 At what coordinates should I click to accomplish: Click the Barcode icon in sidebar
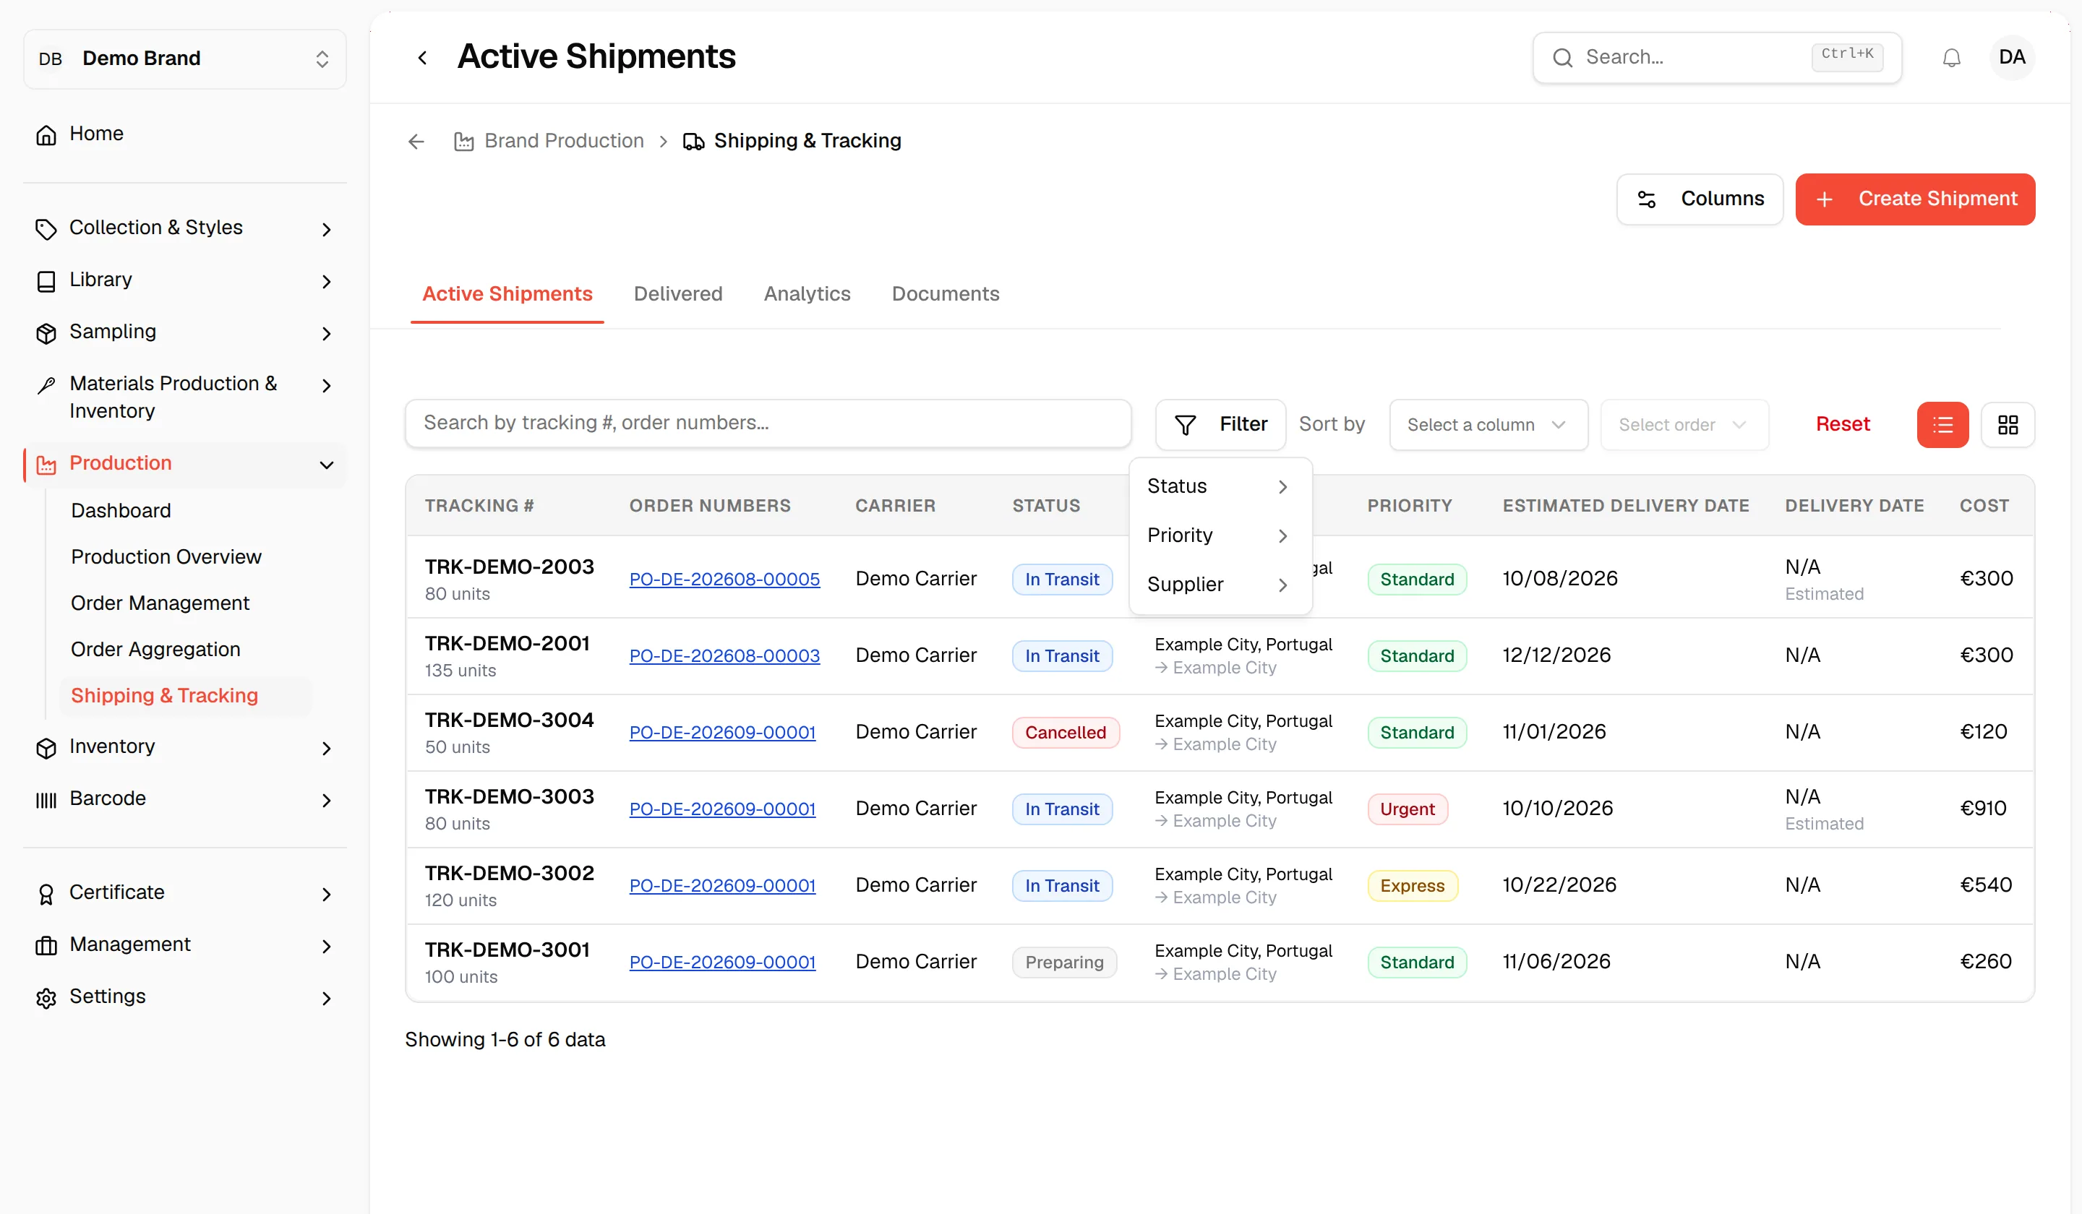(x=46, y=799)
